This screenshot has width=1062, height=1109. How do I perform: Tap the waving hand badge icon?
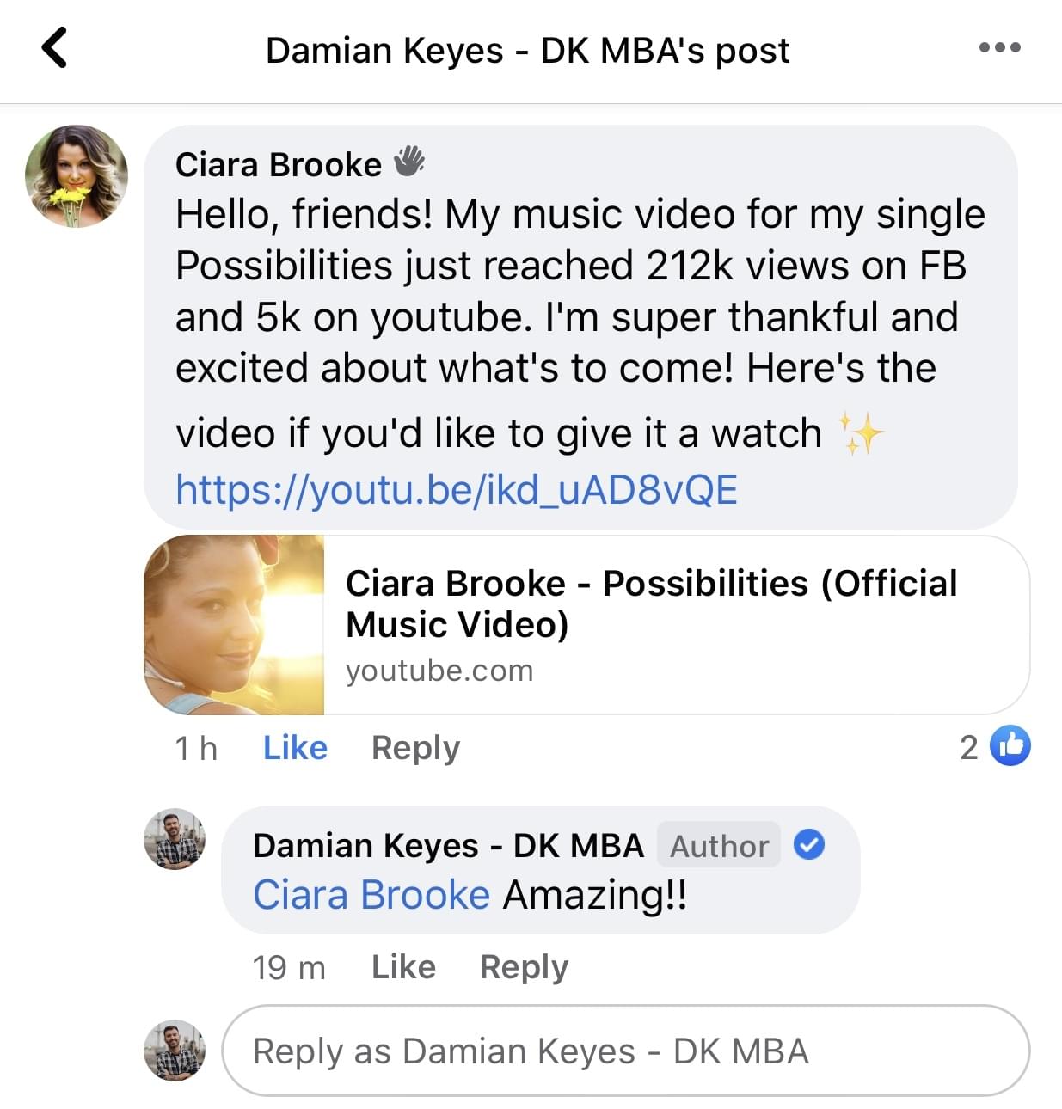pyautogui.click(x=409, y=161)
